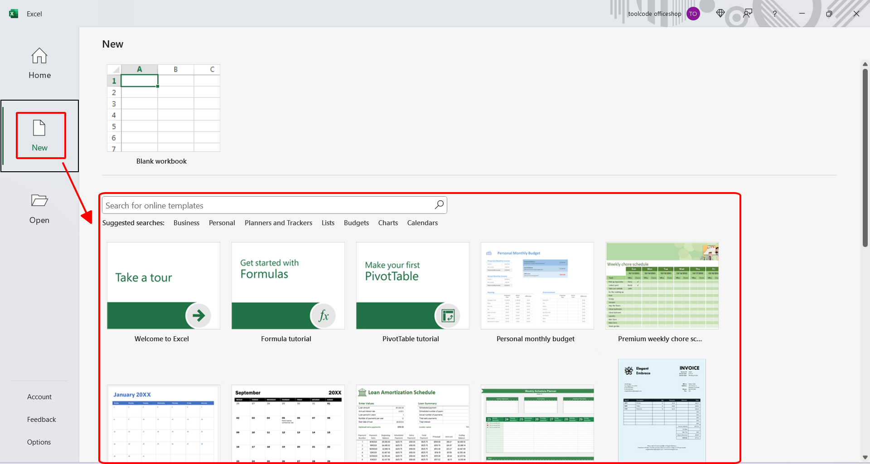Click the 'Personal monthly budget' caption
This screenshot has height=464, width=870.
click(x=536, y=339)
